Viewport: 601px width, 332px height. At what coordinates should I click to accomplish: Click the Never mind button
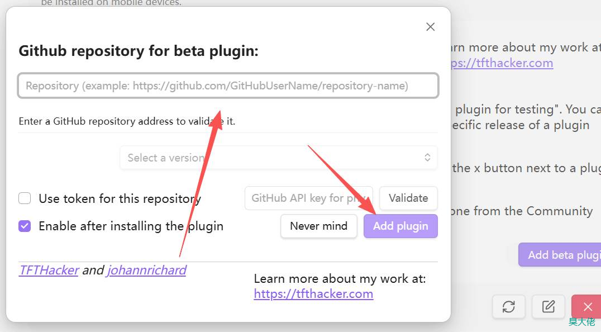pos(318,226)
